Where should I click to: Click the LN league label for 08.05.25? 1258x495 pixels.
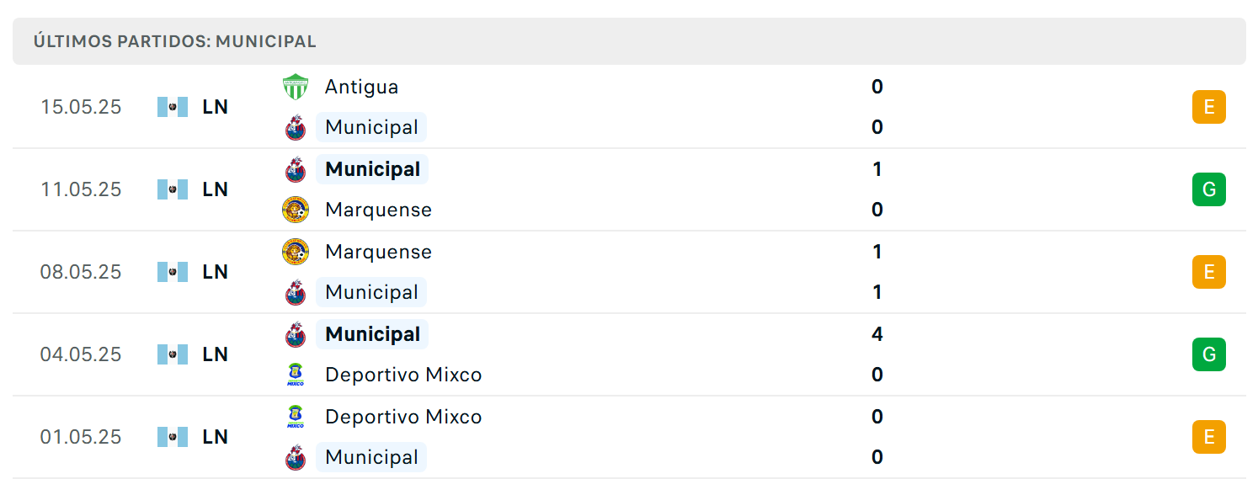216,272
